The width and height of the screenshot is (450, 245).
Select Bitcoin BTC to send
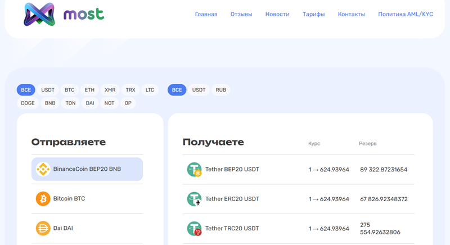pos(87,198)
